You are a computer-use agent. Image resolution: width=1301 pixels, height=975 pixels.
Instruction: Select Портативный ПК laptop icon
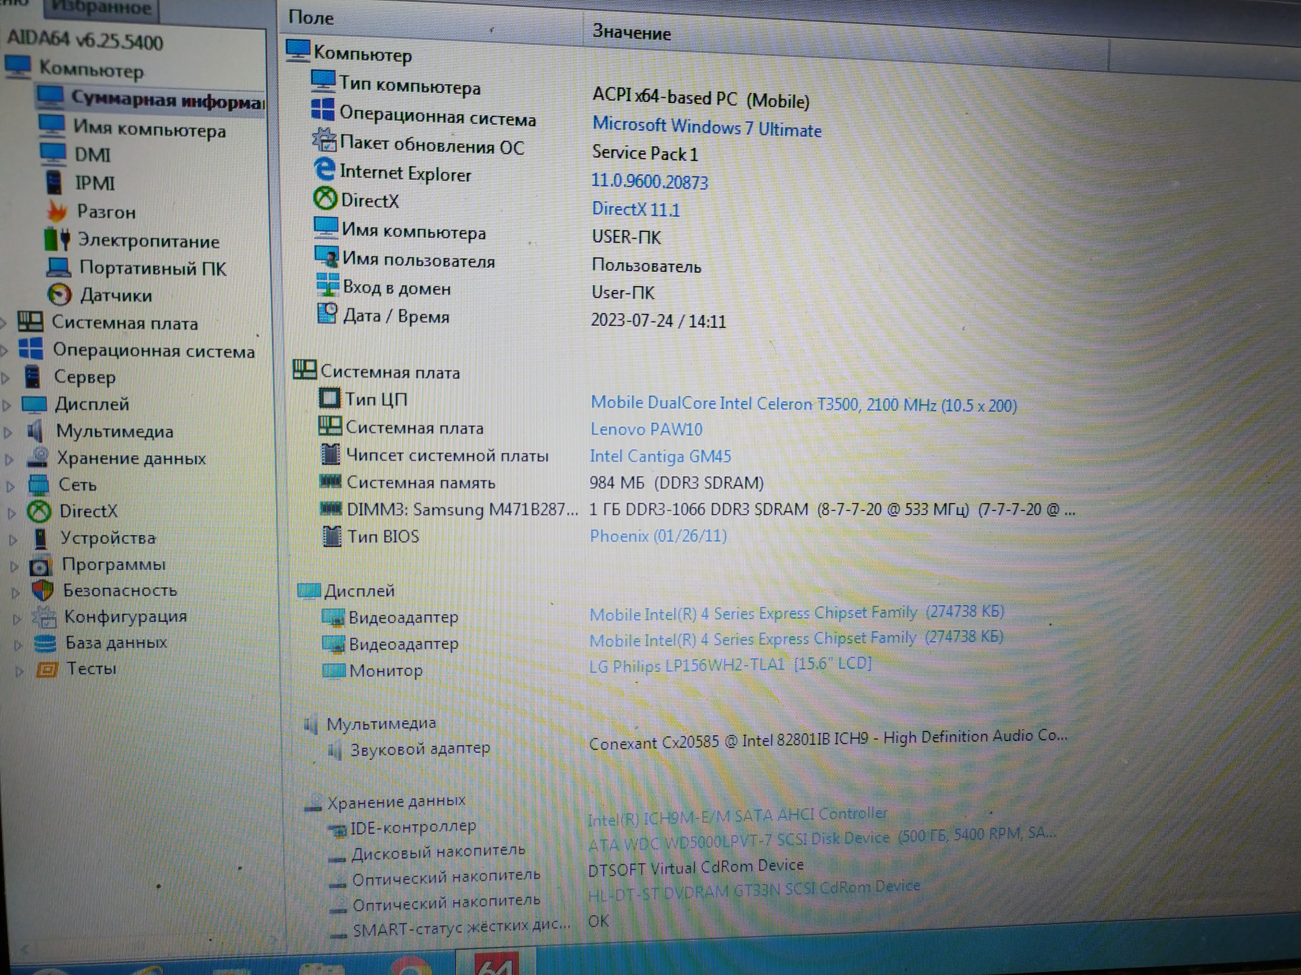pos(59,267)
